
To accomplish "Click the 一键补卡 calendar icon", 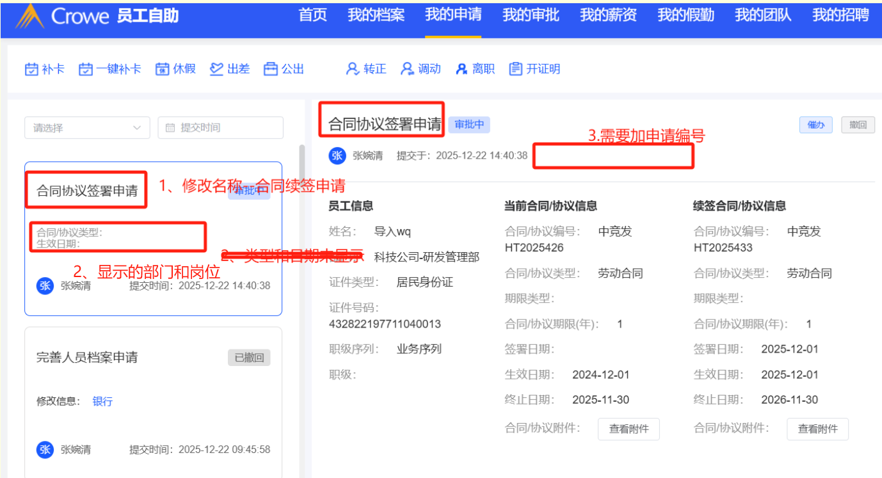I will click(86, 69).
